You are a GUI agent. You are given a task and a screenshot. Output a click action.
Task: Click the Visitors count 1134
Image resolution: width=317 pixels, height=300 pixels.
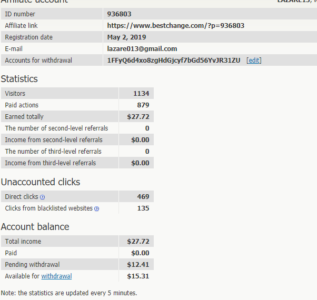141,93
